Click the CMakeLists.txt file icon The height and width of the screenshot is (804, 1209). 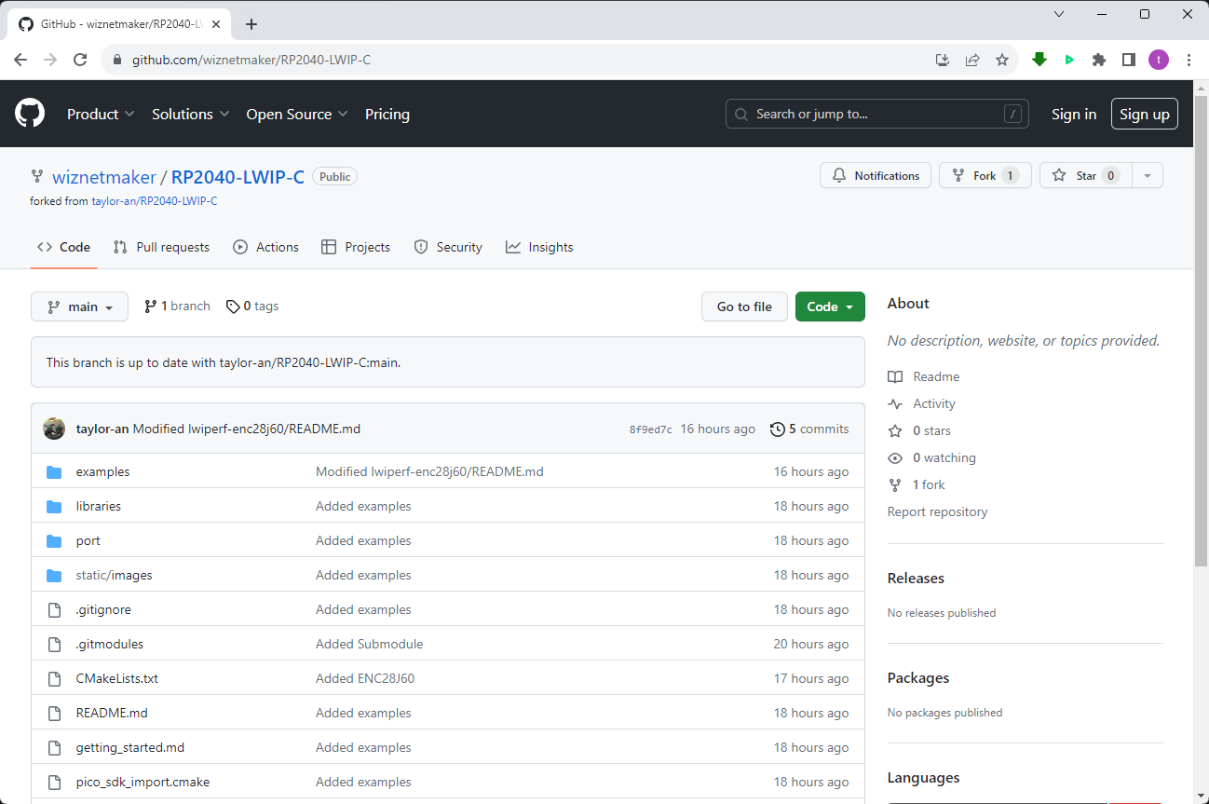click(x=54, y=679)
